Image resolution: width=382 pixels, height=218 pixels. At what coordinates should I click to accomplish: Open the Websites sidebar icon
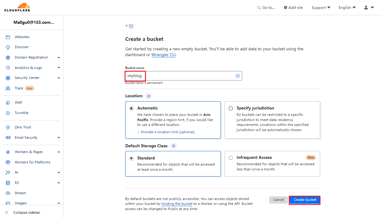click(8, 37)
